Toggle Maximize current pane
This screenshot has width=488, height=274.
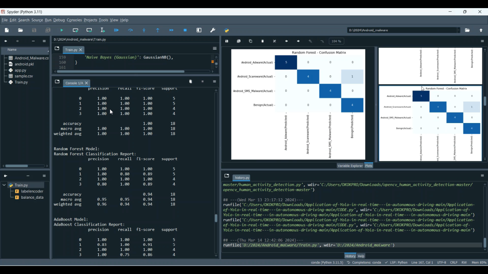pos(199,30)
